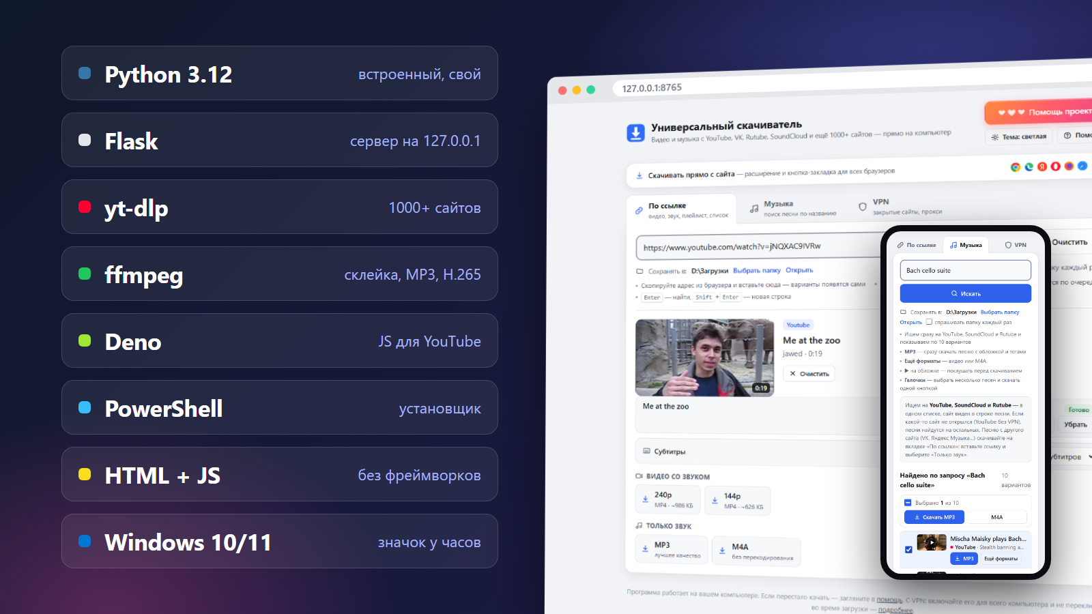
Task: Download M4A 'без перекодирования' option
Action: coord(756,551)
